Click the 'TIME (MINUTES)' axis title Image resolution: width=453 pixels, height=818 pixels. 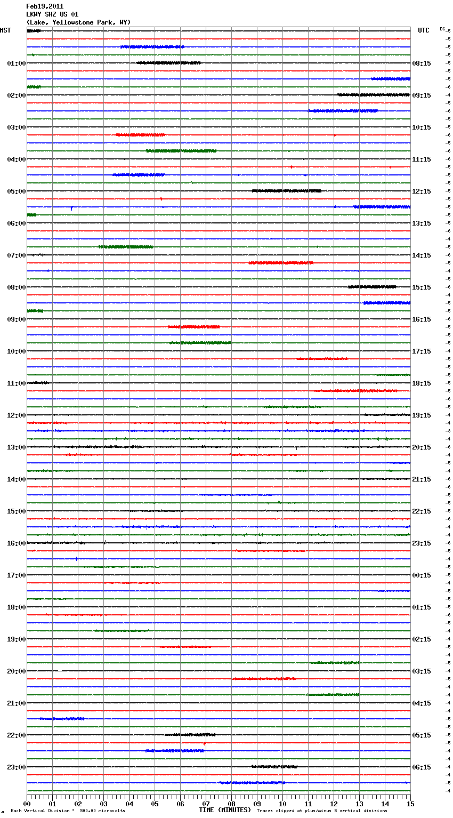[x=225, y=810]
